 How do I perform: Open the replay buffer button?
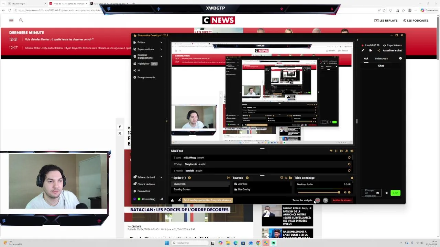326,200
